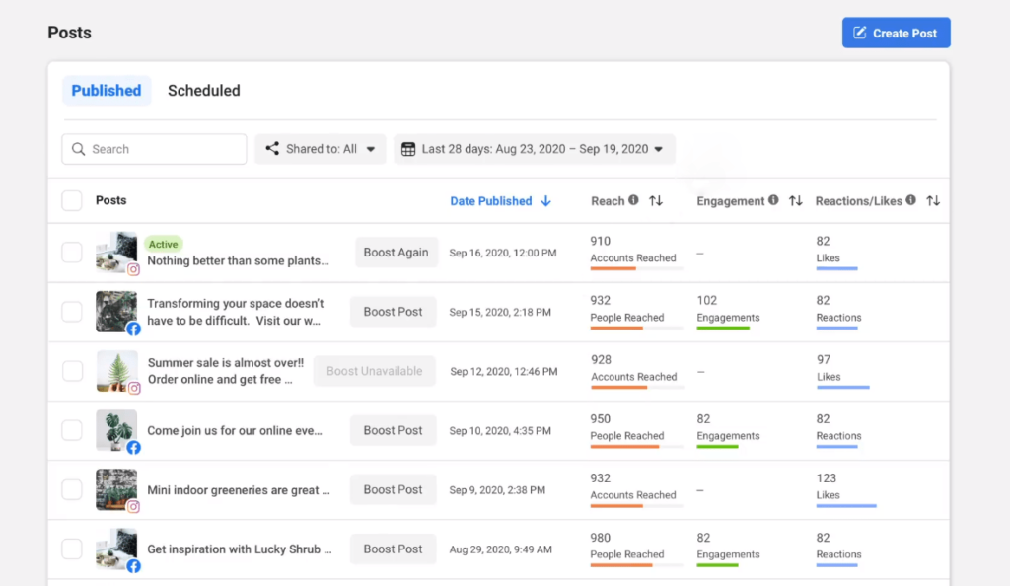This screenshot has height=586, width=1010.
Task: Check the 'Nothing better than some plants' post
Action: tap(71, 253)
